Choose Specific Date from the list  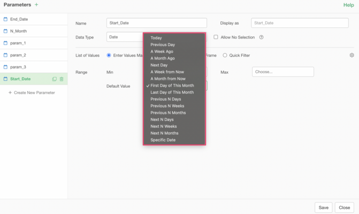pos(174,140)
